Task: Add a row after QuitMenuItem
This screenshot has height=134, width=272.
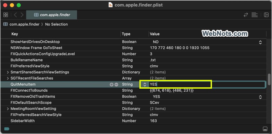Action: click(x=112, y=85)
